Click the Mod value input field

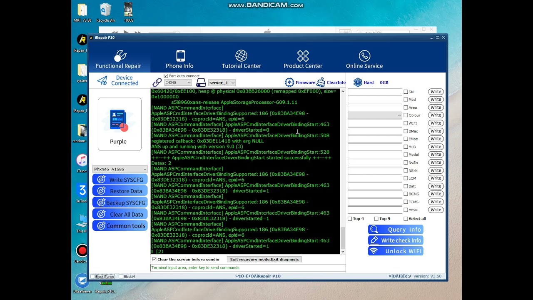coord(375,100)
